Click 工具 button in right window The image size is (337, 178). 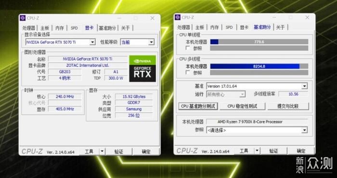tap(244, 151)
